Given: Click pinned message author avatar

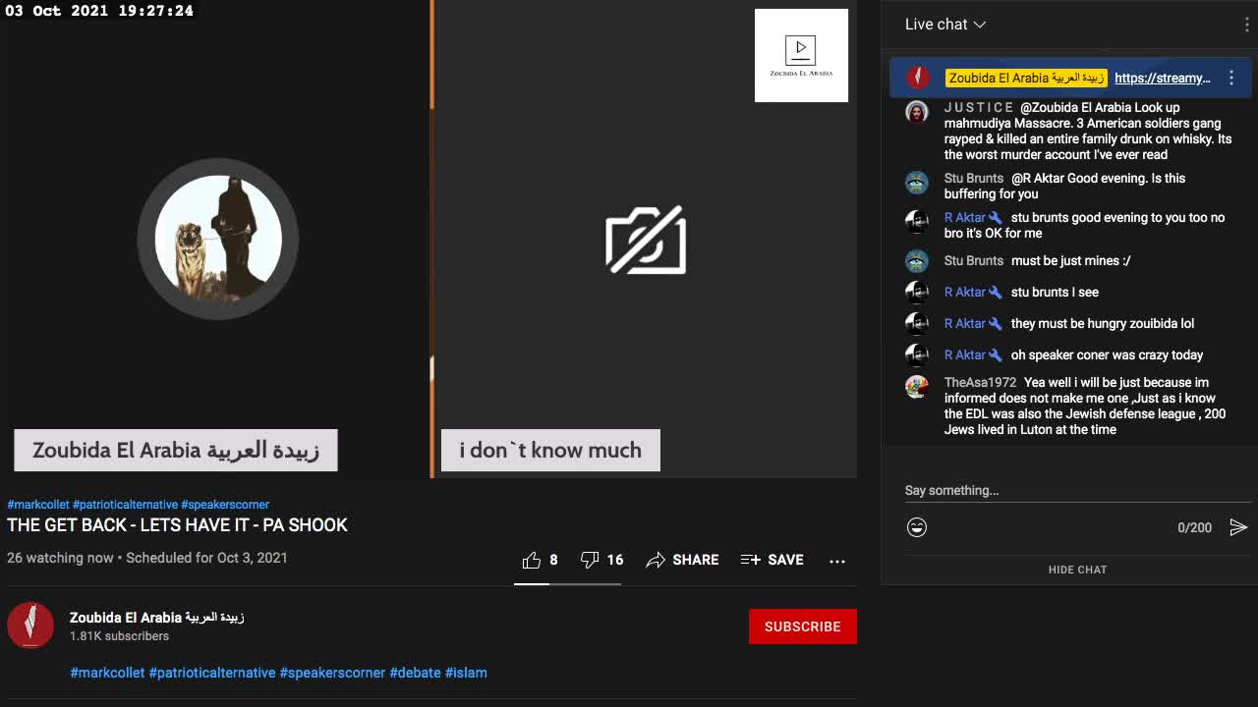Looking at the screenshot, I should (x=918, y=78).
